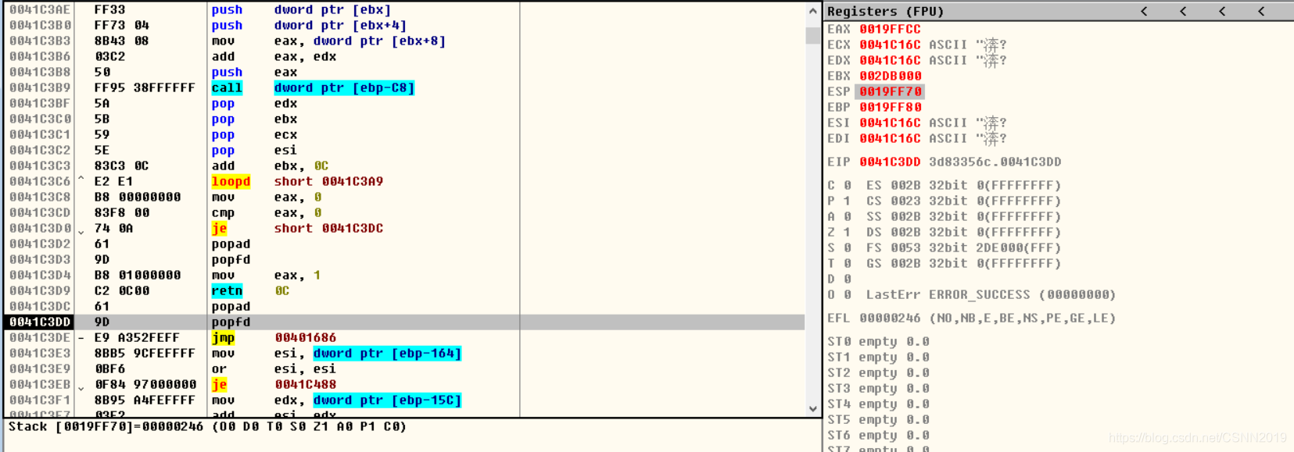This screenshot has width=1294, height=452.
Task: Select the je short 0041C3DC instruction
Action: tap(297, 228)
